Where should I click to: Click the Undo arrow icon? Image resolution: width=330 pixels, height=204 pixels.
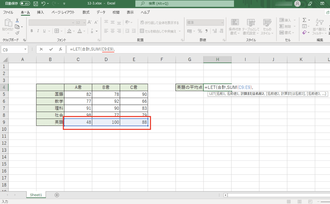click(x=44, y=4)
